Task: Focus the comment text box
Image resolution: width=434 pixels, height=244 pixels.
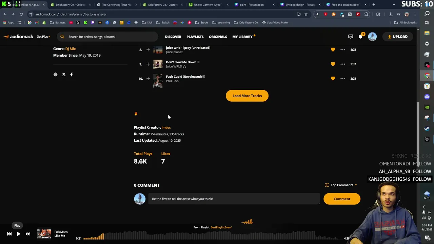Action: point(234,199)
